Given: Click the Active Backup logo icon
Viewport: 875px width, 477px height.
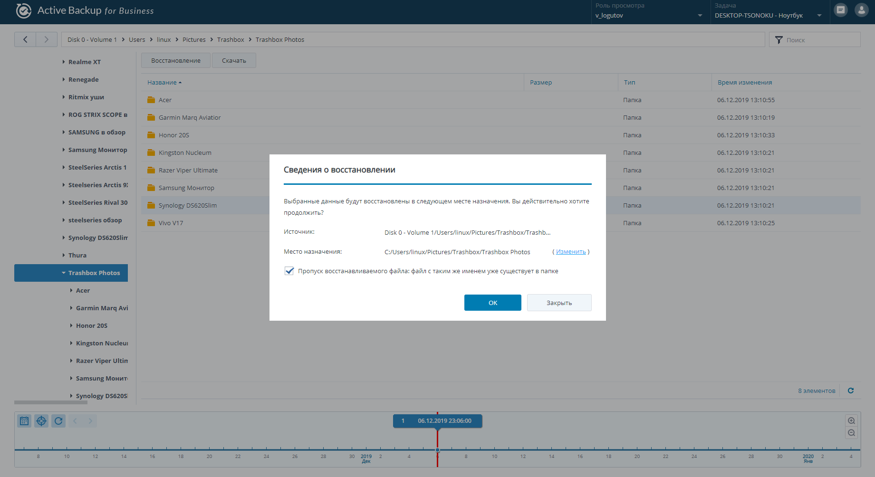Looking at the screenshot, I should pyautogui.click(x=23, y=10).
